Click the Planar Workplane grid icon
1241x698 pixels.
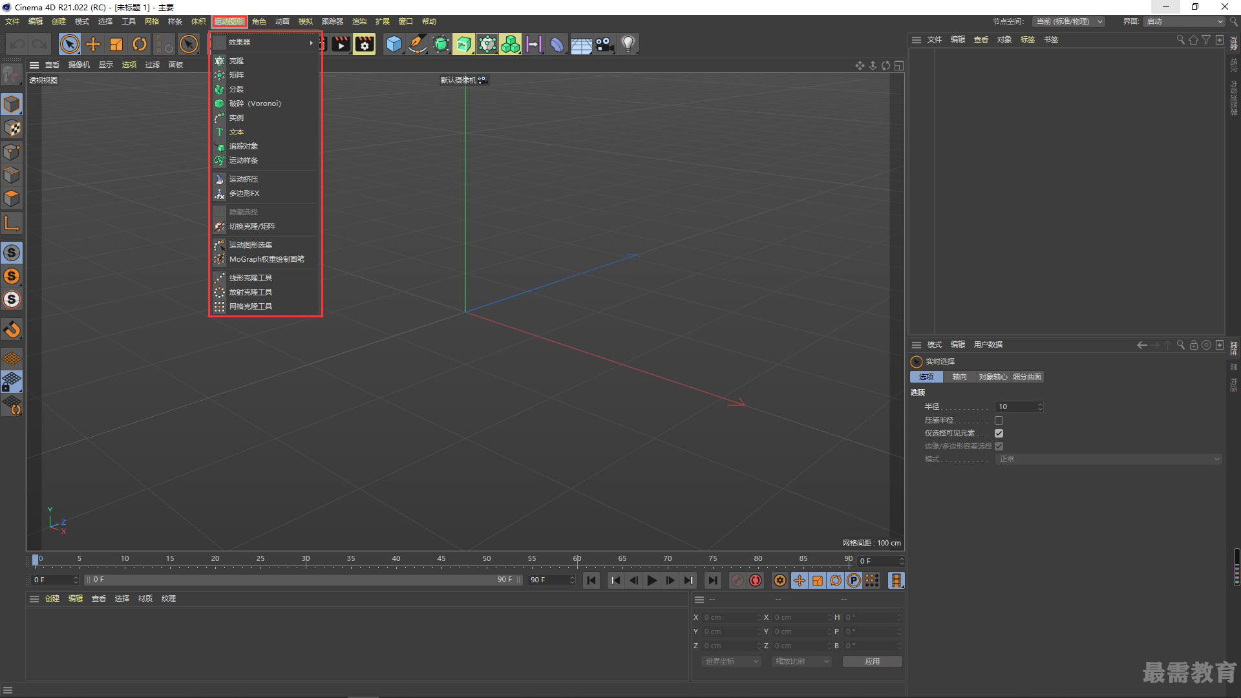[12, 358]
